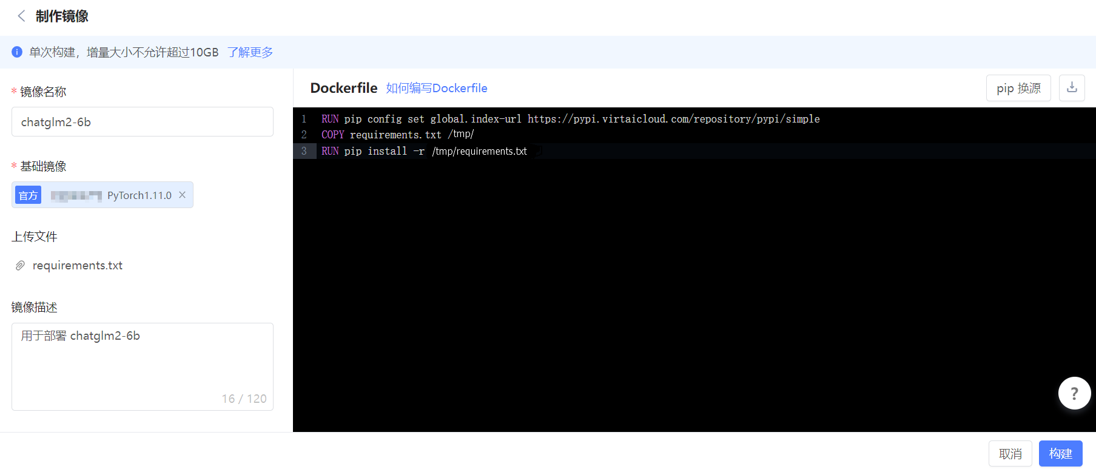Click the 取消 cancel button
This screenshot has height=472, width=1096.
[1010, 454]
